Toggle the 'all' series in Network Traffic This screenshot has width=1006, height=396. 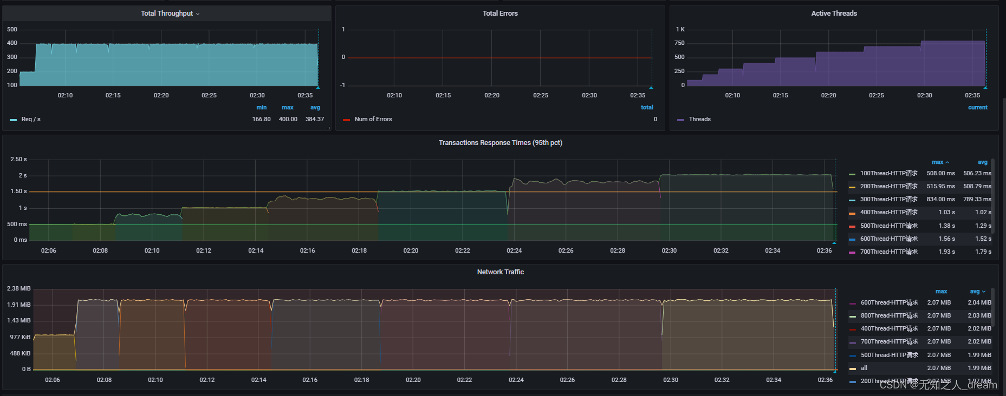pos(864,368)
